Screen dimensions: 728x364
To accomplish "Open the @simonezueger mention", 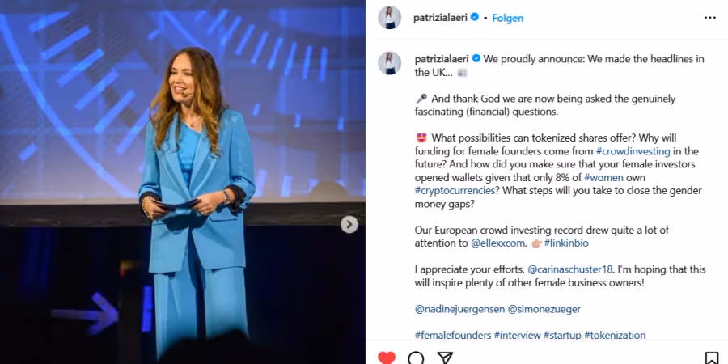I will click(544, 309).
